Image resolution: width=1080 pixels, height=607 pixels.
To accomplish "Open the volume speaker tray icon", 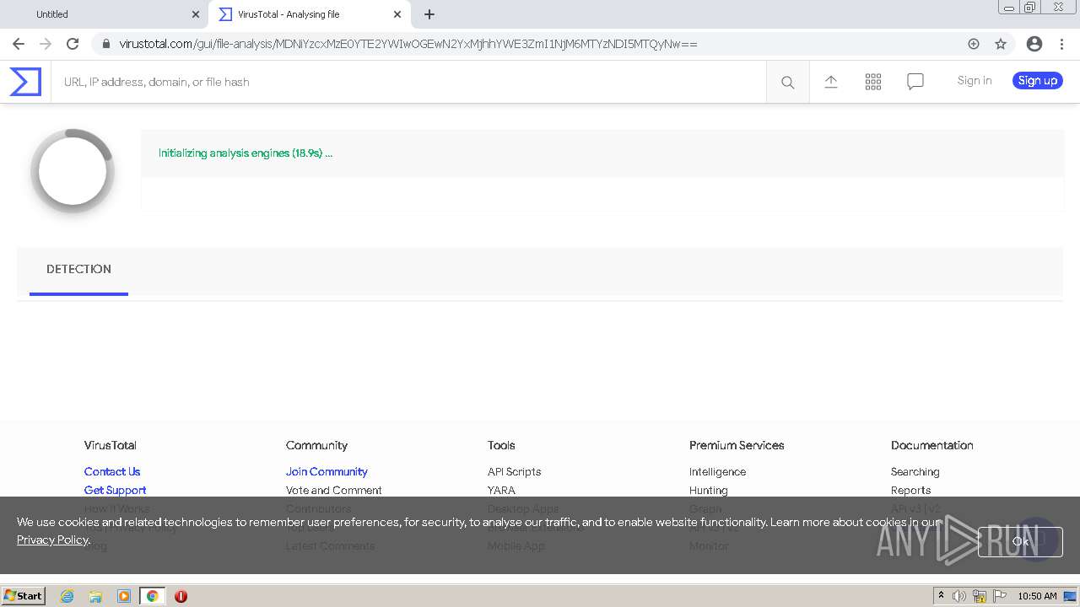I will pyautogui.click(x=959, y=596).
